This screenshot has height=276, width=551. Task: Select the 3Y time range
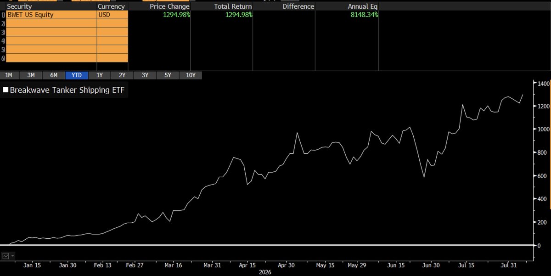(145, 75)
